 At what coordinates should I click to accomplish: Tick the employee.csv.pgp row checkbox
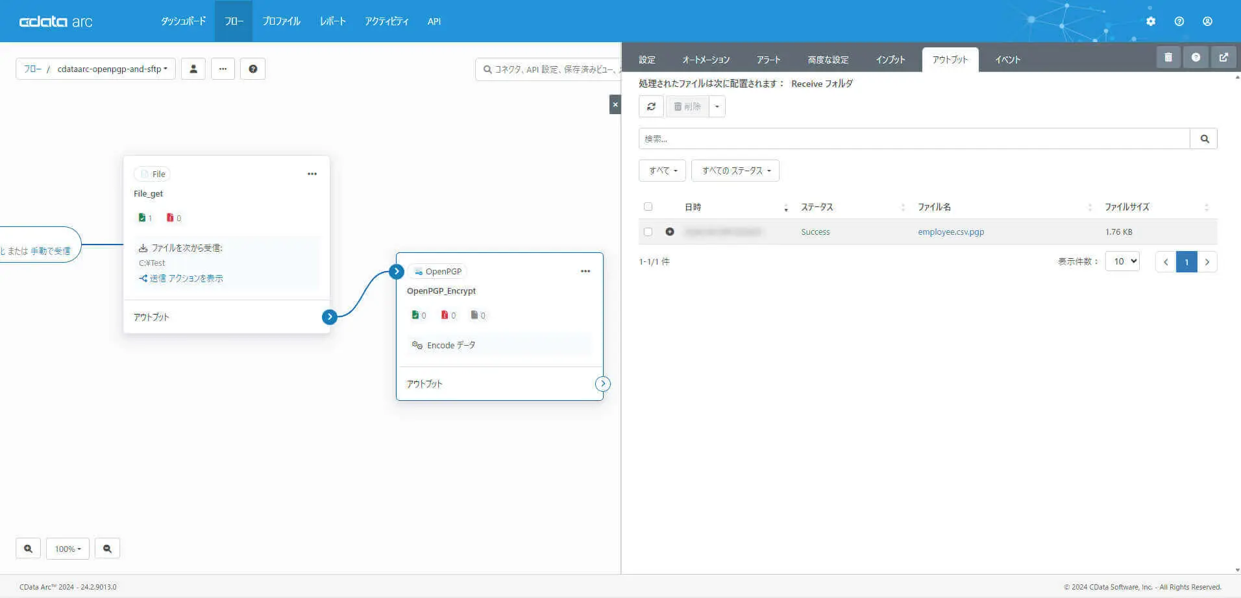coord(648,232)
